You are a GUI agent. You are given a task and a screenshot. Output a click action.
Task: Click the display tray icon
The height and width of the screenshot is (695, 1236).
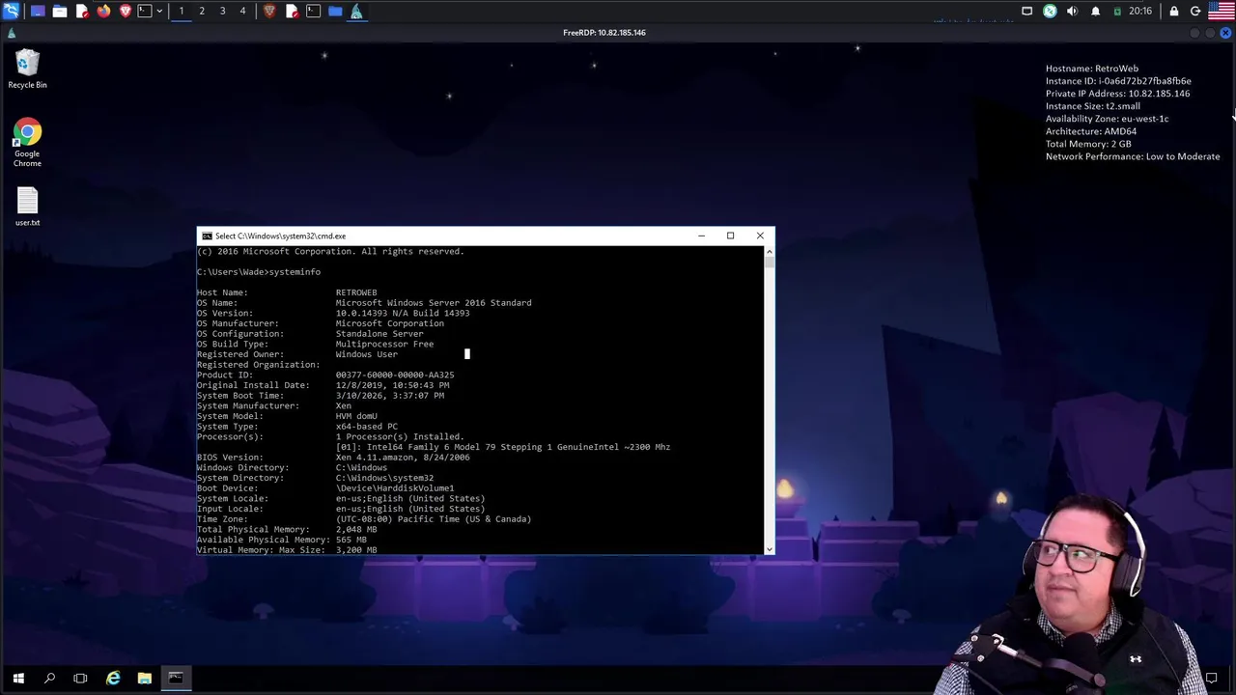click(1027, 11)
